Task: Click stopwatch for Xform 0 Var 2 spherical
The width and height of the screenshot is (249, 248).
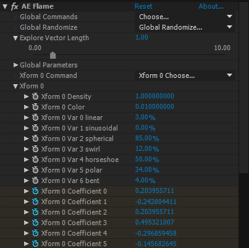Action: click(35, 139)
